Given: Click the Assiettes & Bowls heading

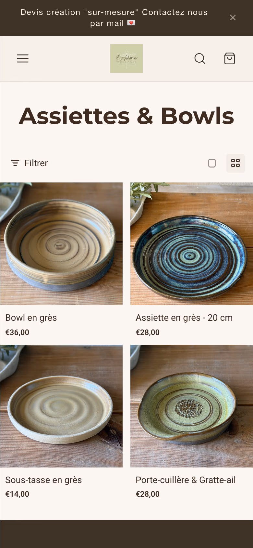Looking at the screenshot, I should point(126,116).
